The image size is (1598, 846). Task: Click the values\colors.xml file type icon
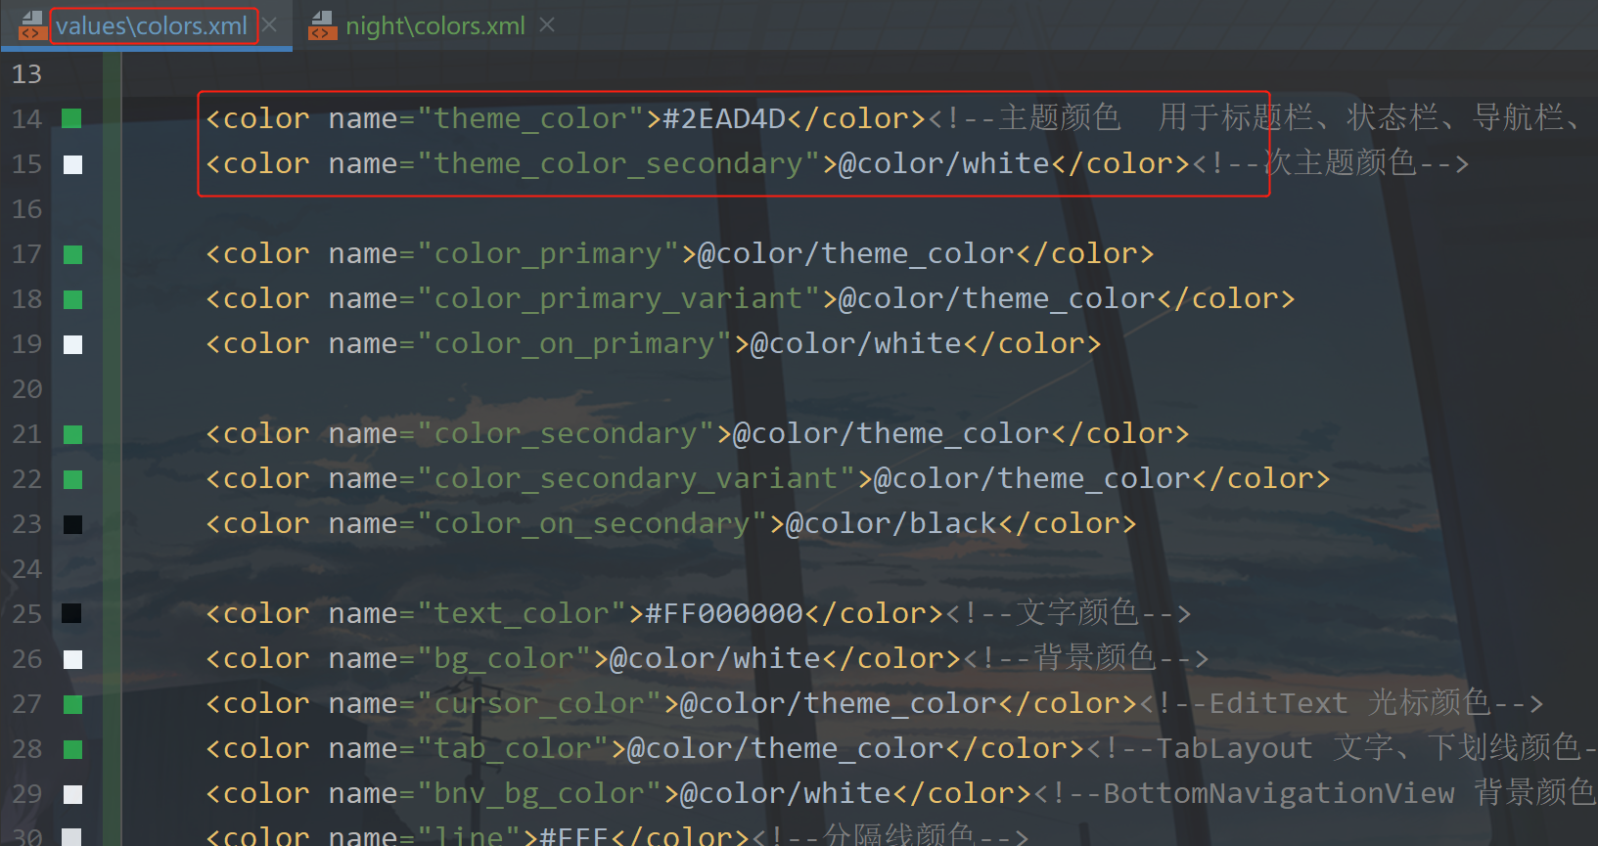tap(32, 26)
